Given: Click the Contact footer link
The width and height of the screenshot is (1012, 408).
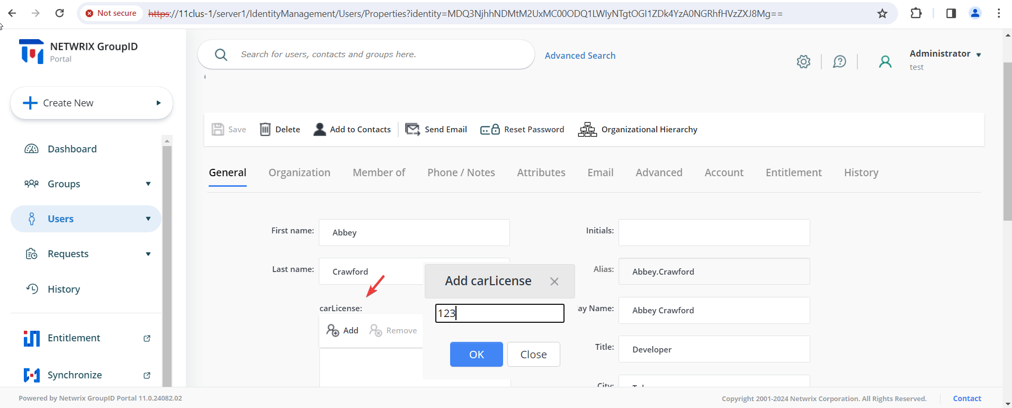Looking at the screenshot, I should [x=967, y=398].
